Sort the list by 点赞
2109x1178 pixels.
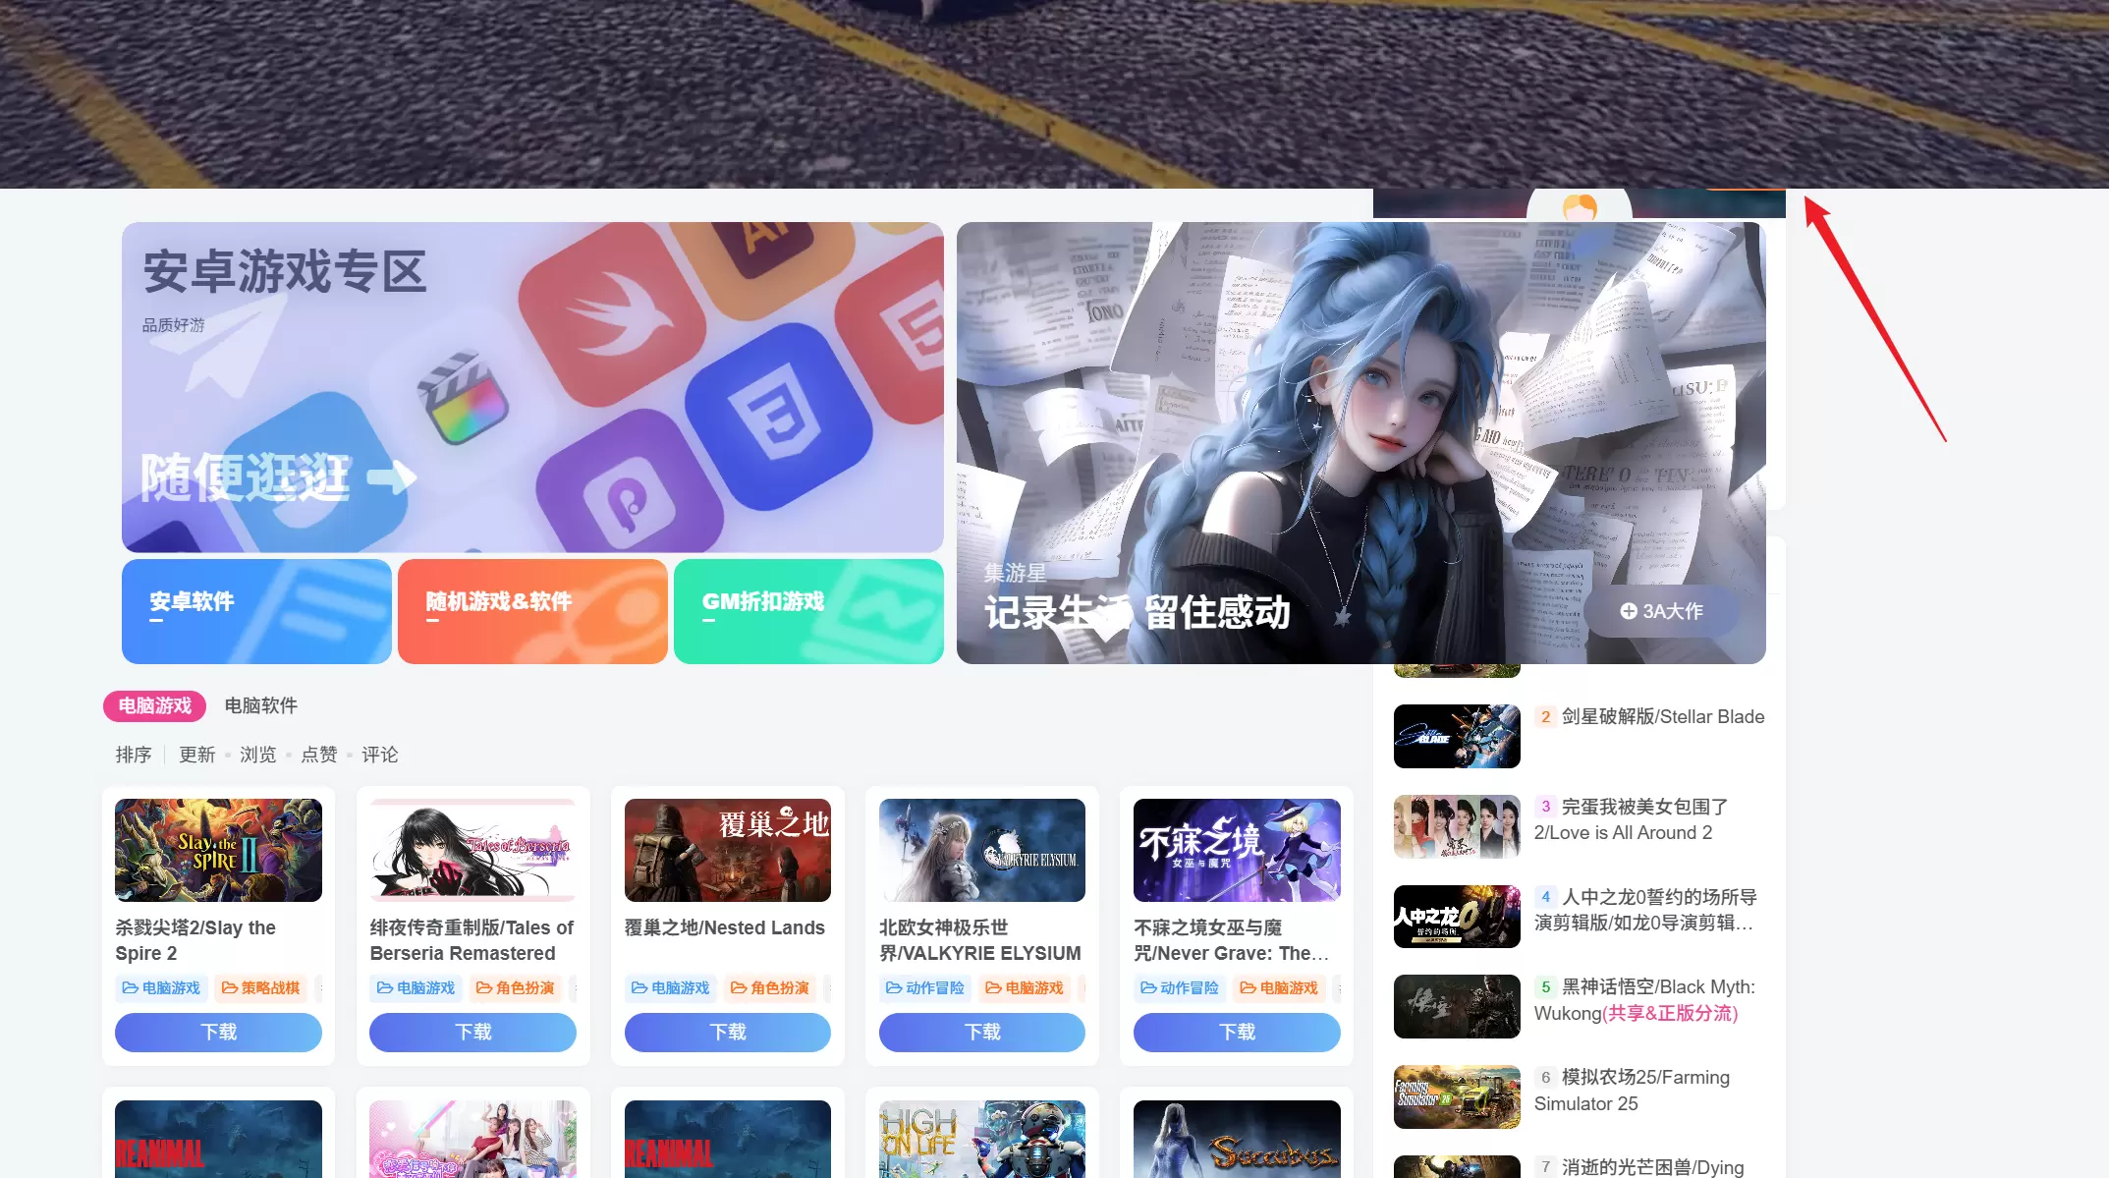(318, 755)
